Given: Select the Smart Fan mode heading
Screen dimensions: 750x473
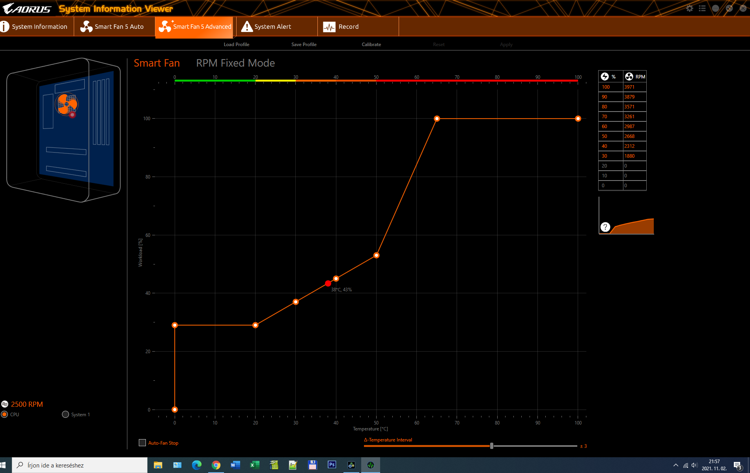Looking at the screenshot, I should tap(157, 63).
